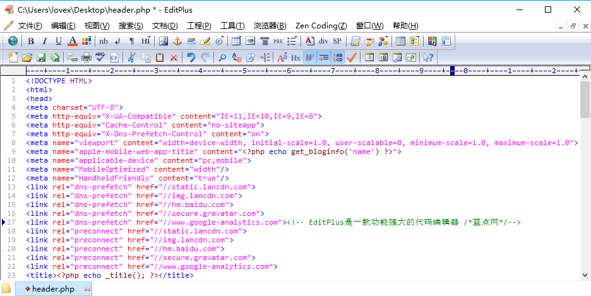Open the 编辑(E) menu

tap(63, 26)
